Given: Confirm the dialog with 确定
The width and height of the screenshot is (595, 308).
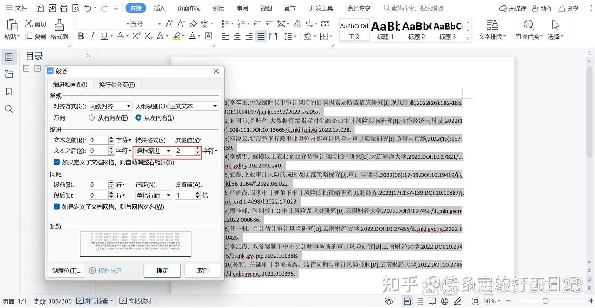Looking at the screenshot, I should pos(162,271).
